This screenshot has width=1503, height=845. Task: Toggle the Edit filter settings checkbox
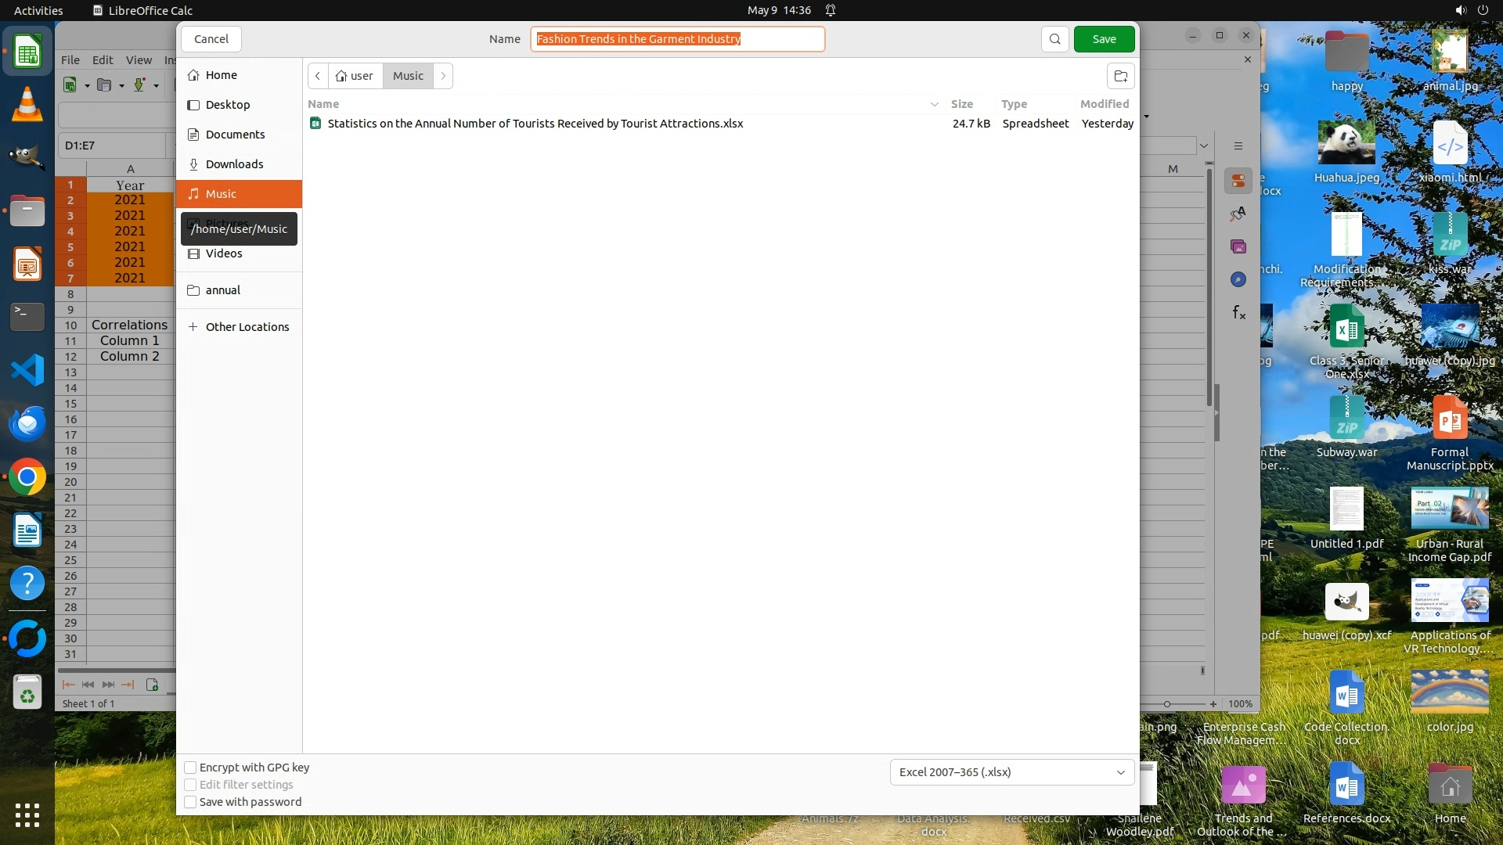click(190, 785)
